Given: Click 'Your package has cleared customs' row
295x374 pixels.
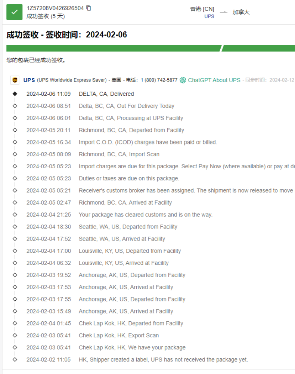Looking at the screenshot, I should coord(146,215).
